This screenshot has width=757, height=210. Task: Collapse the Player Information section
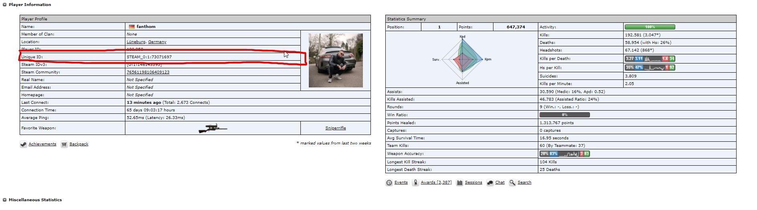click(x=5, y=5)
